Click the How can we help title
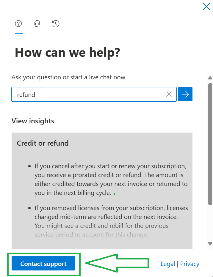The height and width of the screenshot is (277, 213). click(68, 53)
